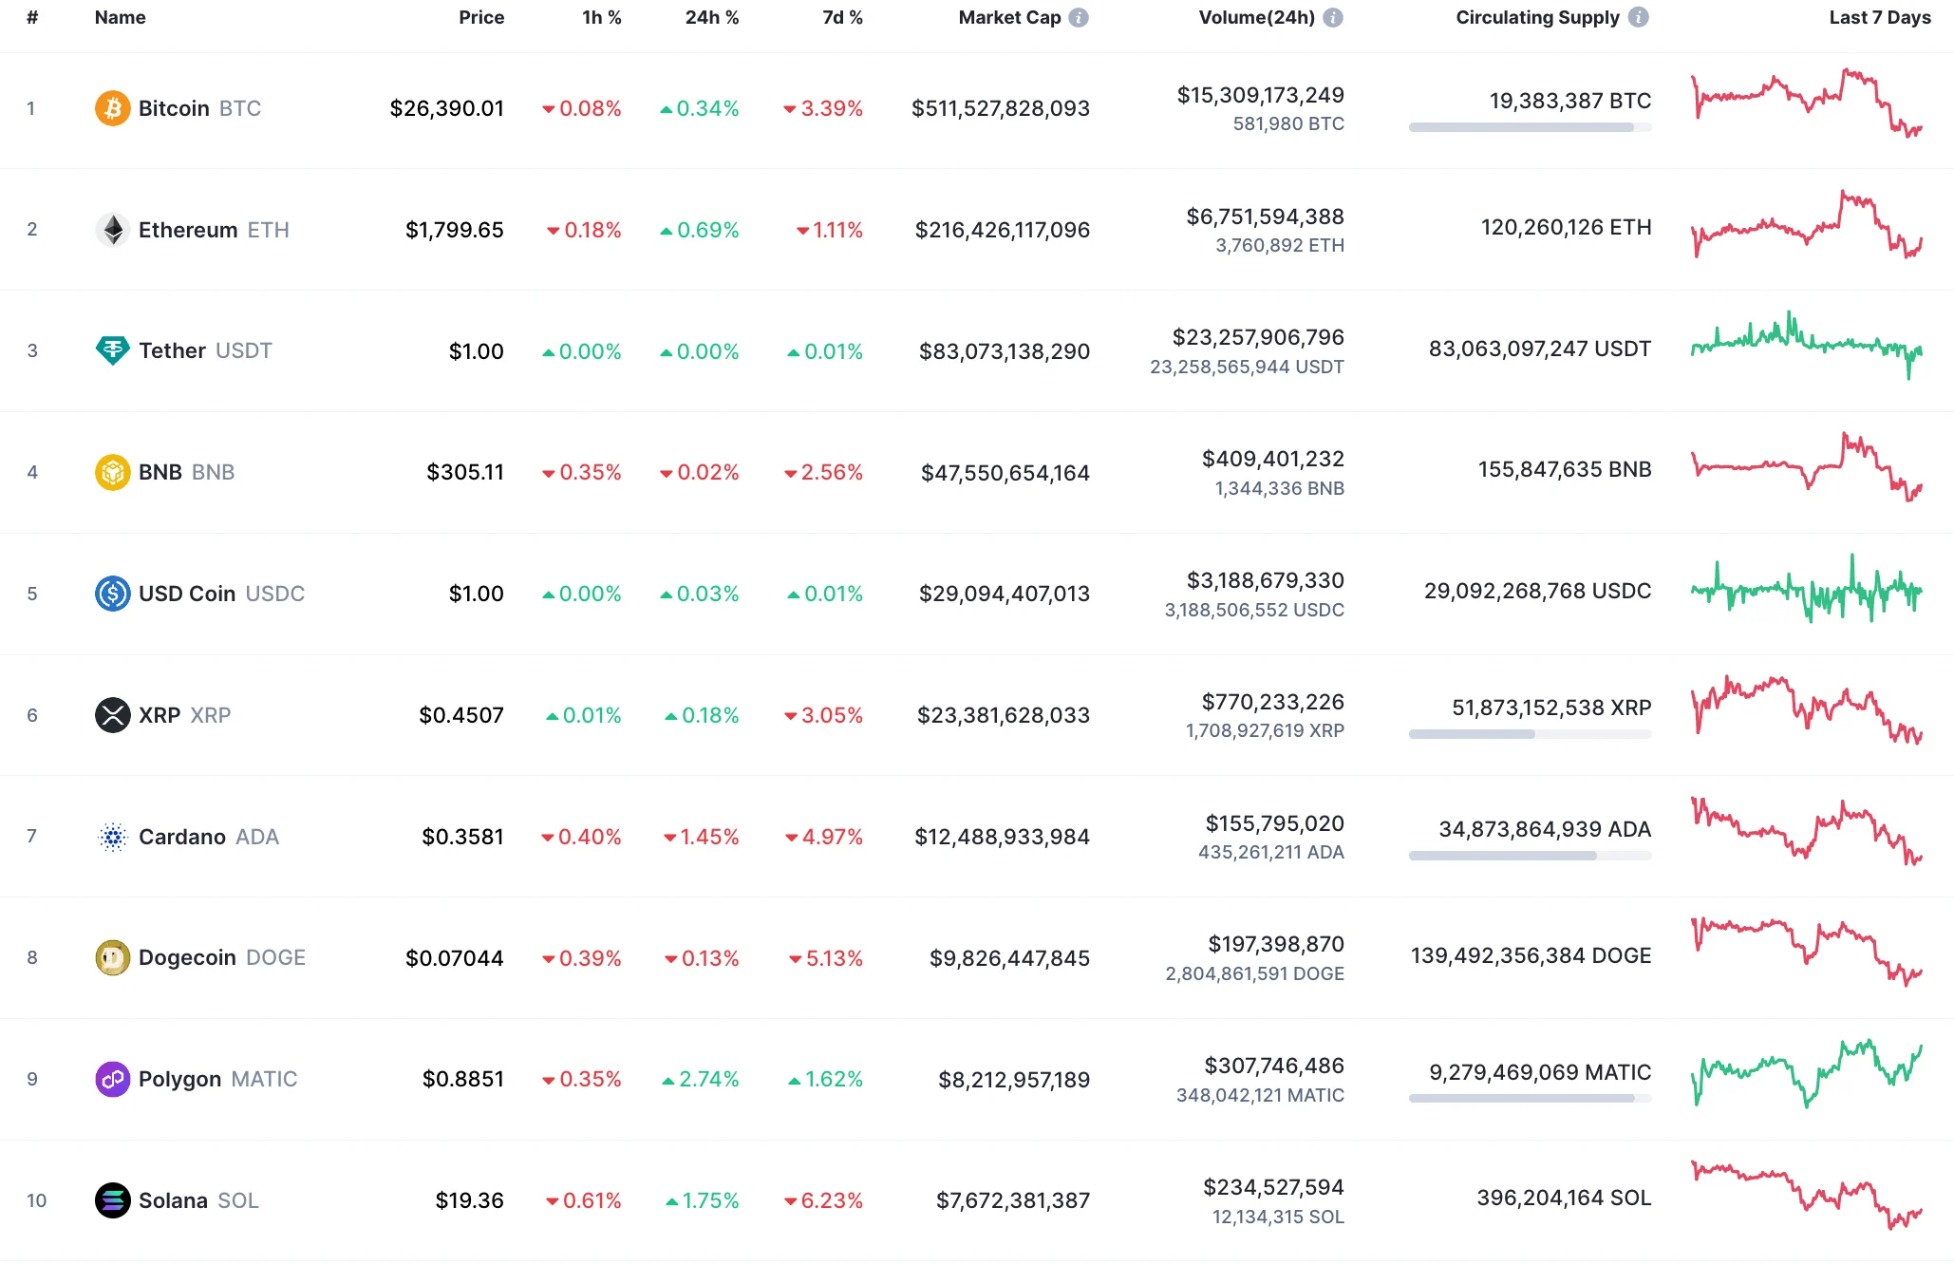Click the Bitcoin price $26,390.01
This screenshot has width=1954, height=1265.
point(447,108)
